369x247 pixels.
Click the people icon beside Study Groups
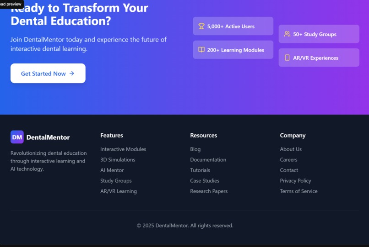(287, 34)
